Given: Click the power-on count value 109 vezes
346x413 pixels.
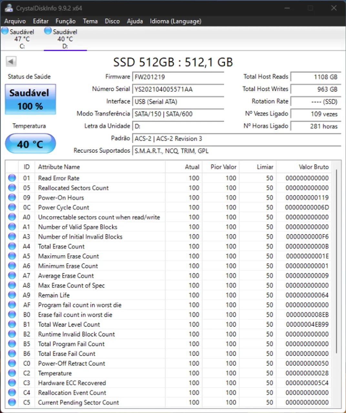Looking at the screenshot, I should point(316,114).
